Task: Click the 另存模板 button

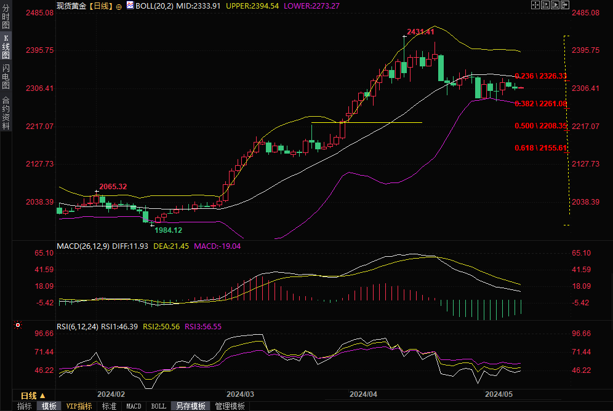Action: pyautogui.click(x=190, y=406)
